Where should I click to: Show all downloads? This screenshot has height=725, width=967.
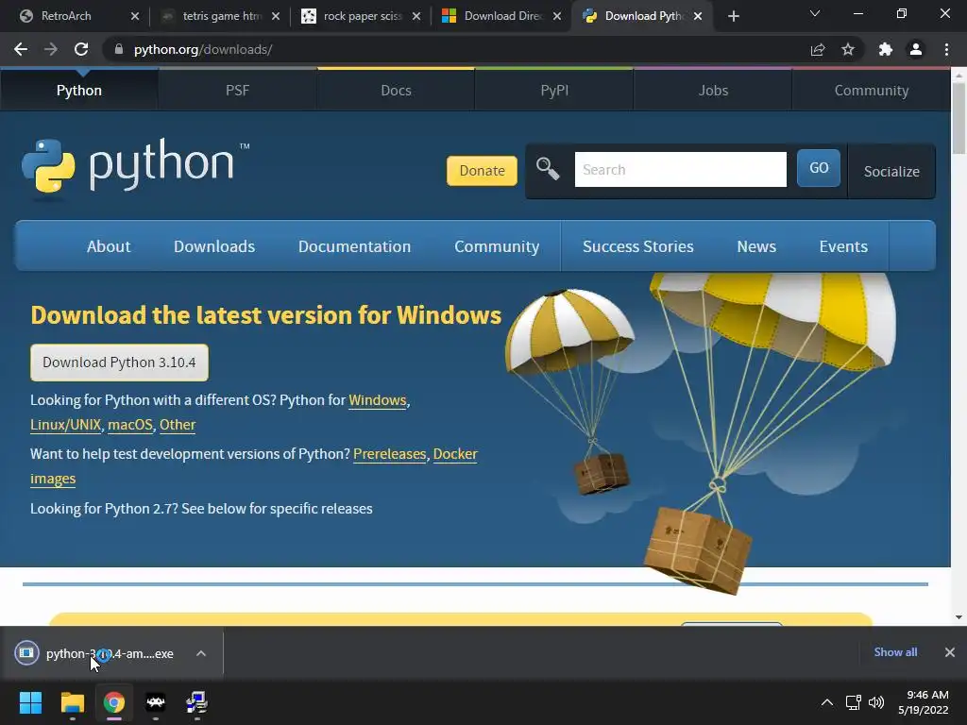coord(895,652)
